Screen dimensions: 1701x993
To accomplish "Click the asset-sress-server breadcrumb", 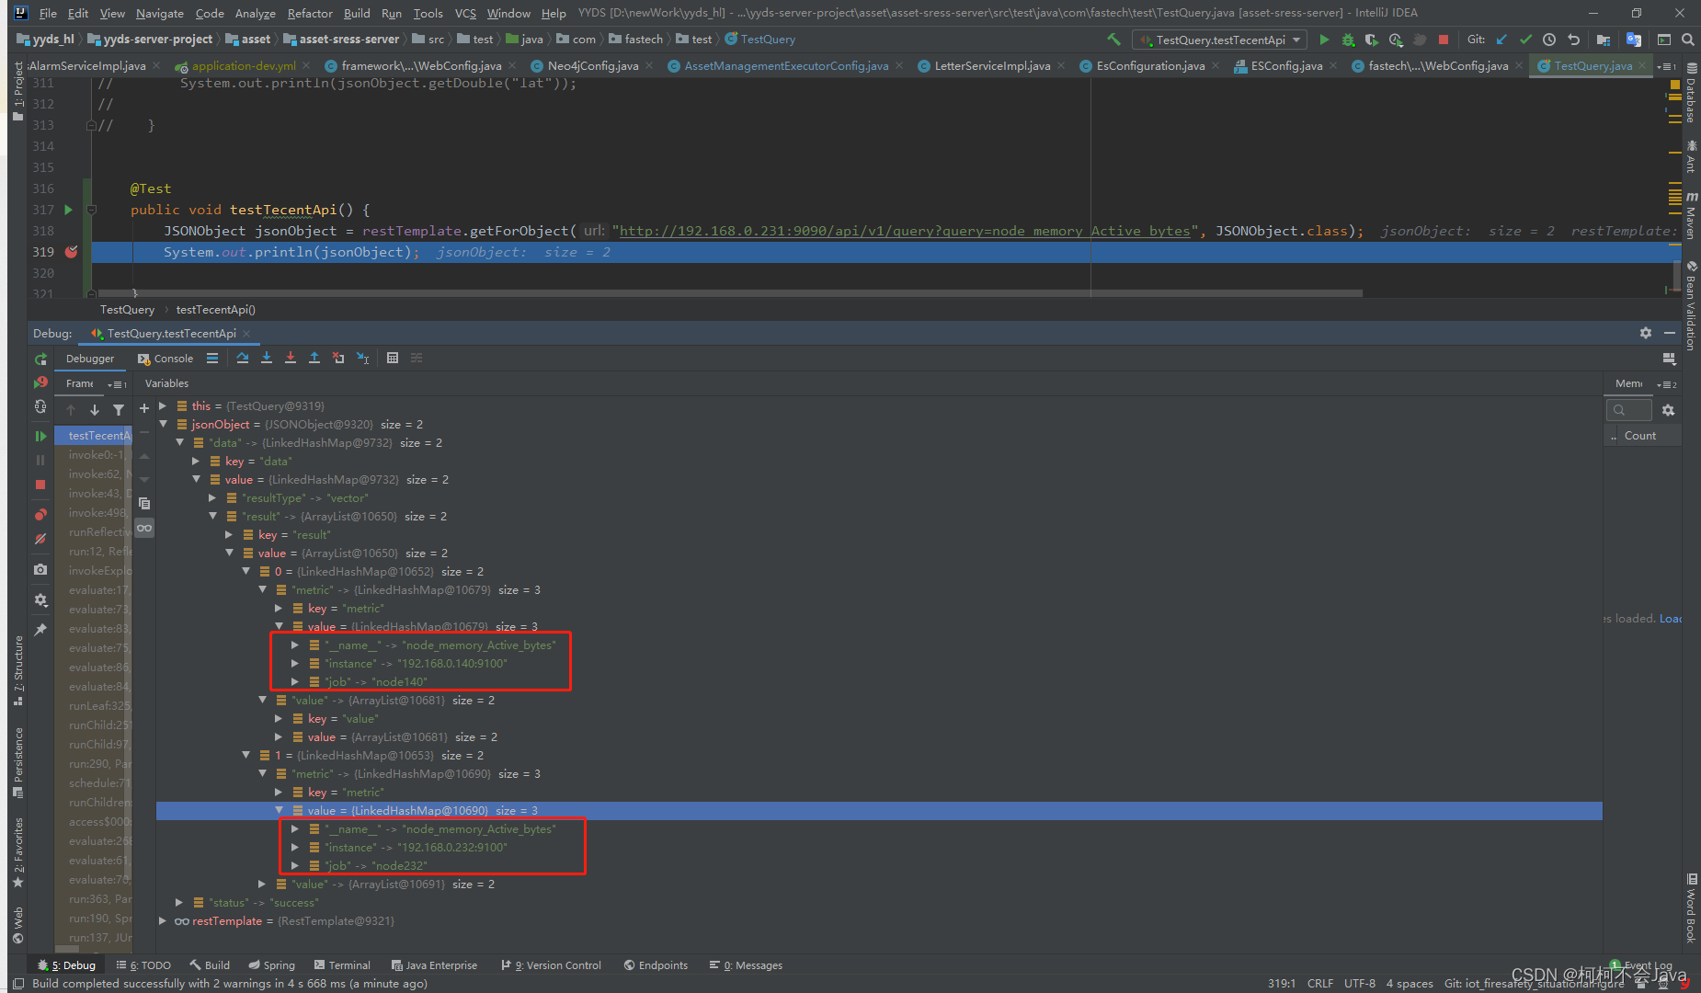I will [348, 40].
